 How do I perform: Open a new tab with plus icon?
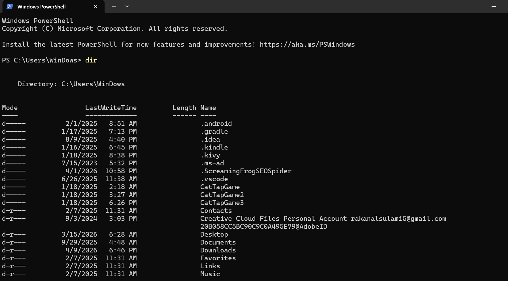point(114,7)
